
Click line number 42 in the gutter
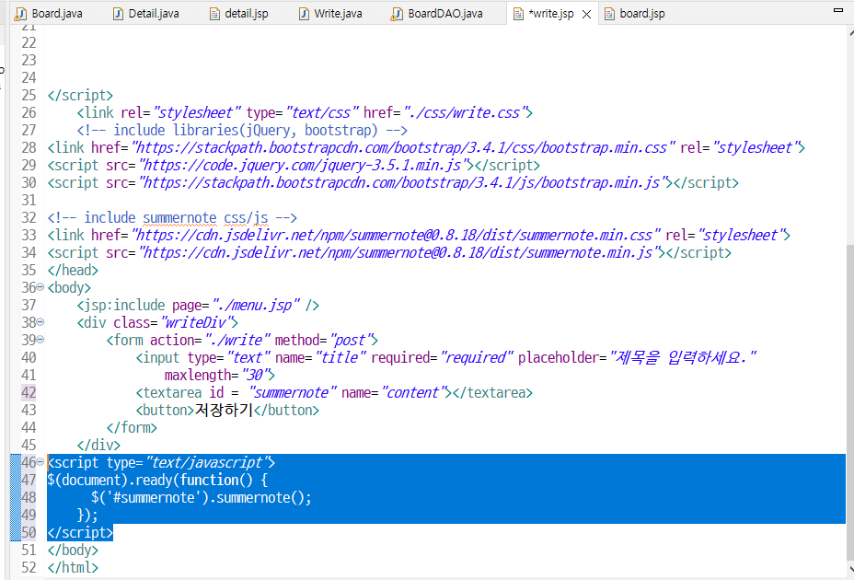tap(29, 392)
